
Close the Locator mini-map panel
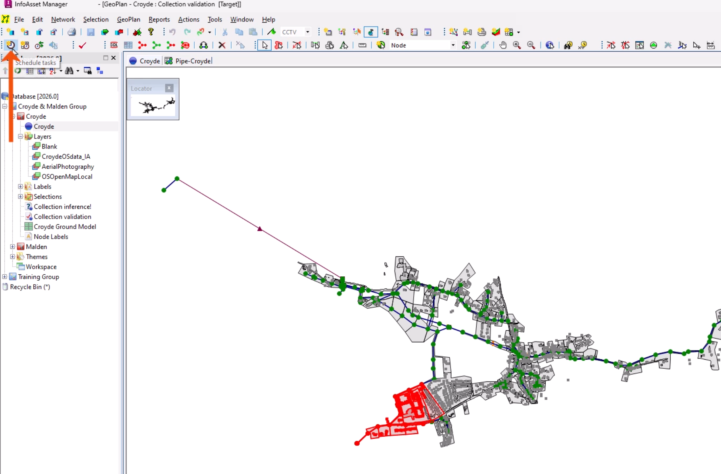coord(169,88)
